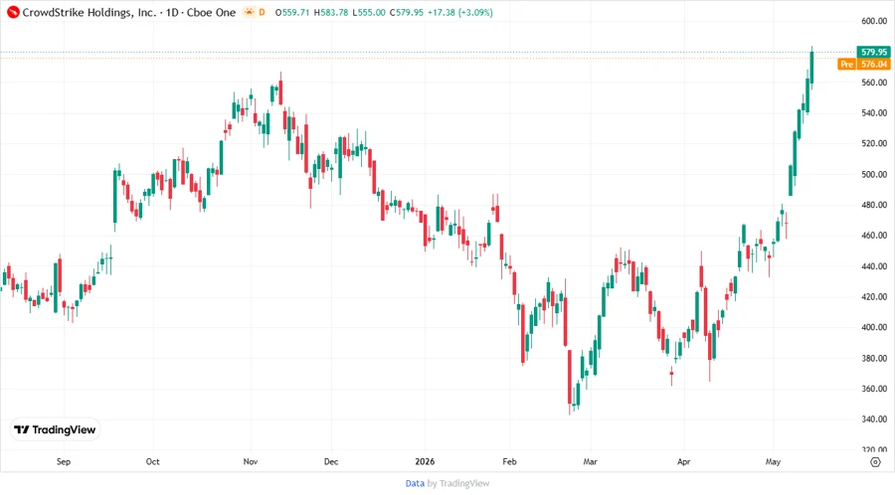Click the D delayed-data indicator letter
The image size is (895, 495).
[x=262, y=12]
